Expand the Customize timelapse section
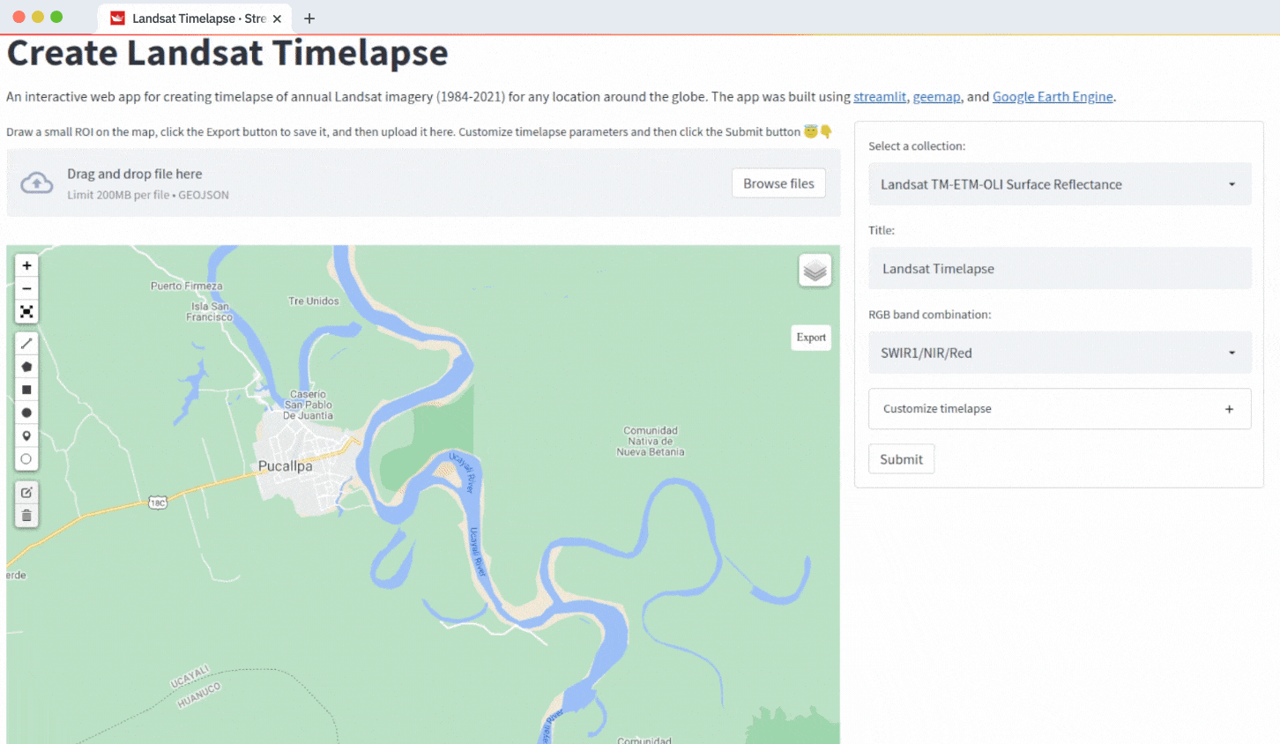Screen dimensions: 1280x744 1059,408
